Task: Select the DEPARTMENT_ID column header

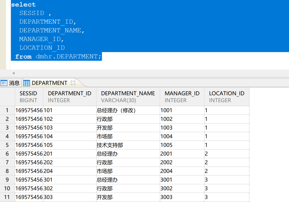Action: pyautogui.click(x=70, y=97)
